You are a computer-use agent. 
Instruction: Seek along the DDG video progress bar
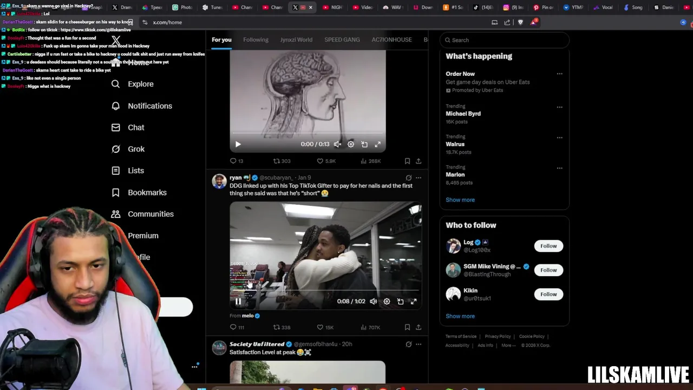click(325, 291)
